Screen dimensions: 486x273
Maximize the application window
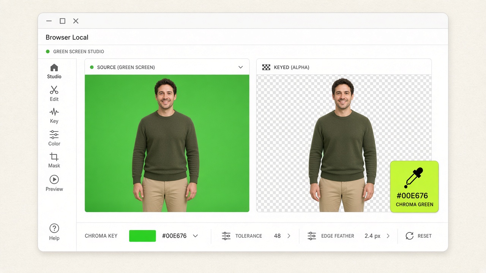coord(63,21)
